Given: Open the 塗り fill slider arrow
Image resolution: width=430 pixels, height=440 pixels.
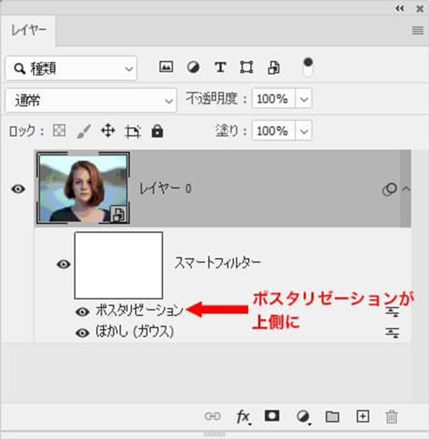Looking at the screenshot, I should pyautogui.click(x=304, y=130).
